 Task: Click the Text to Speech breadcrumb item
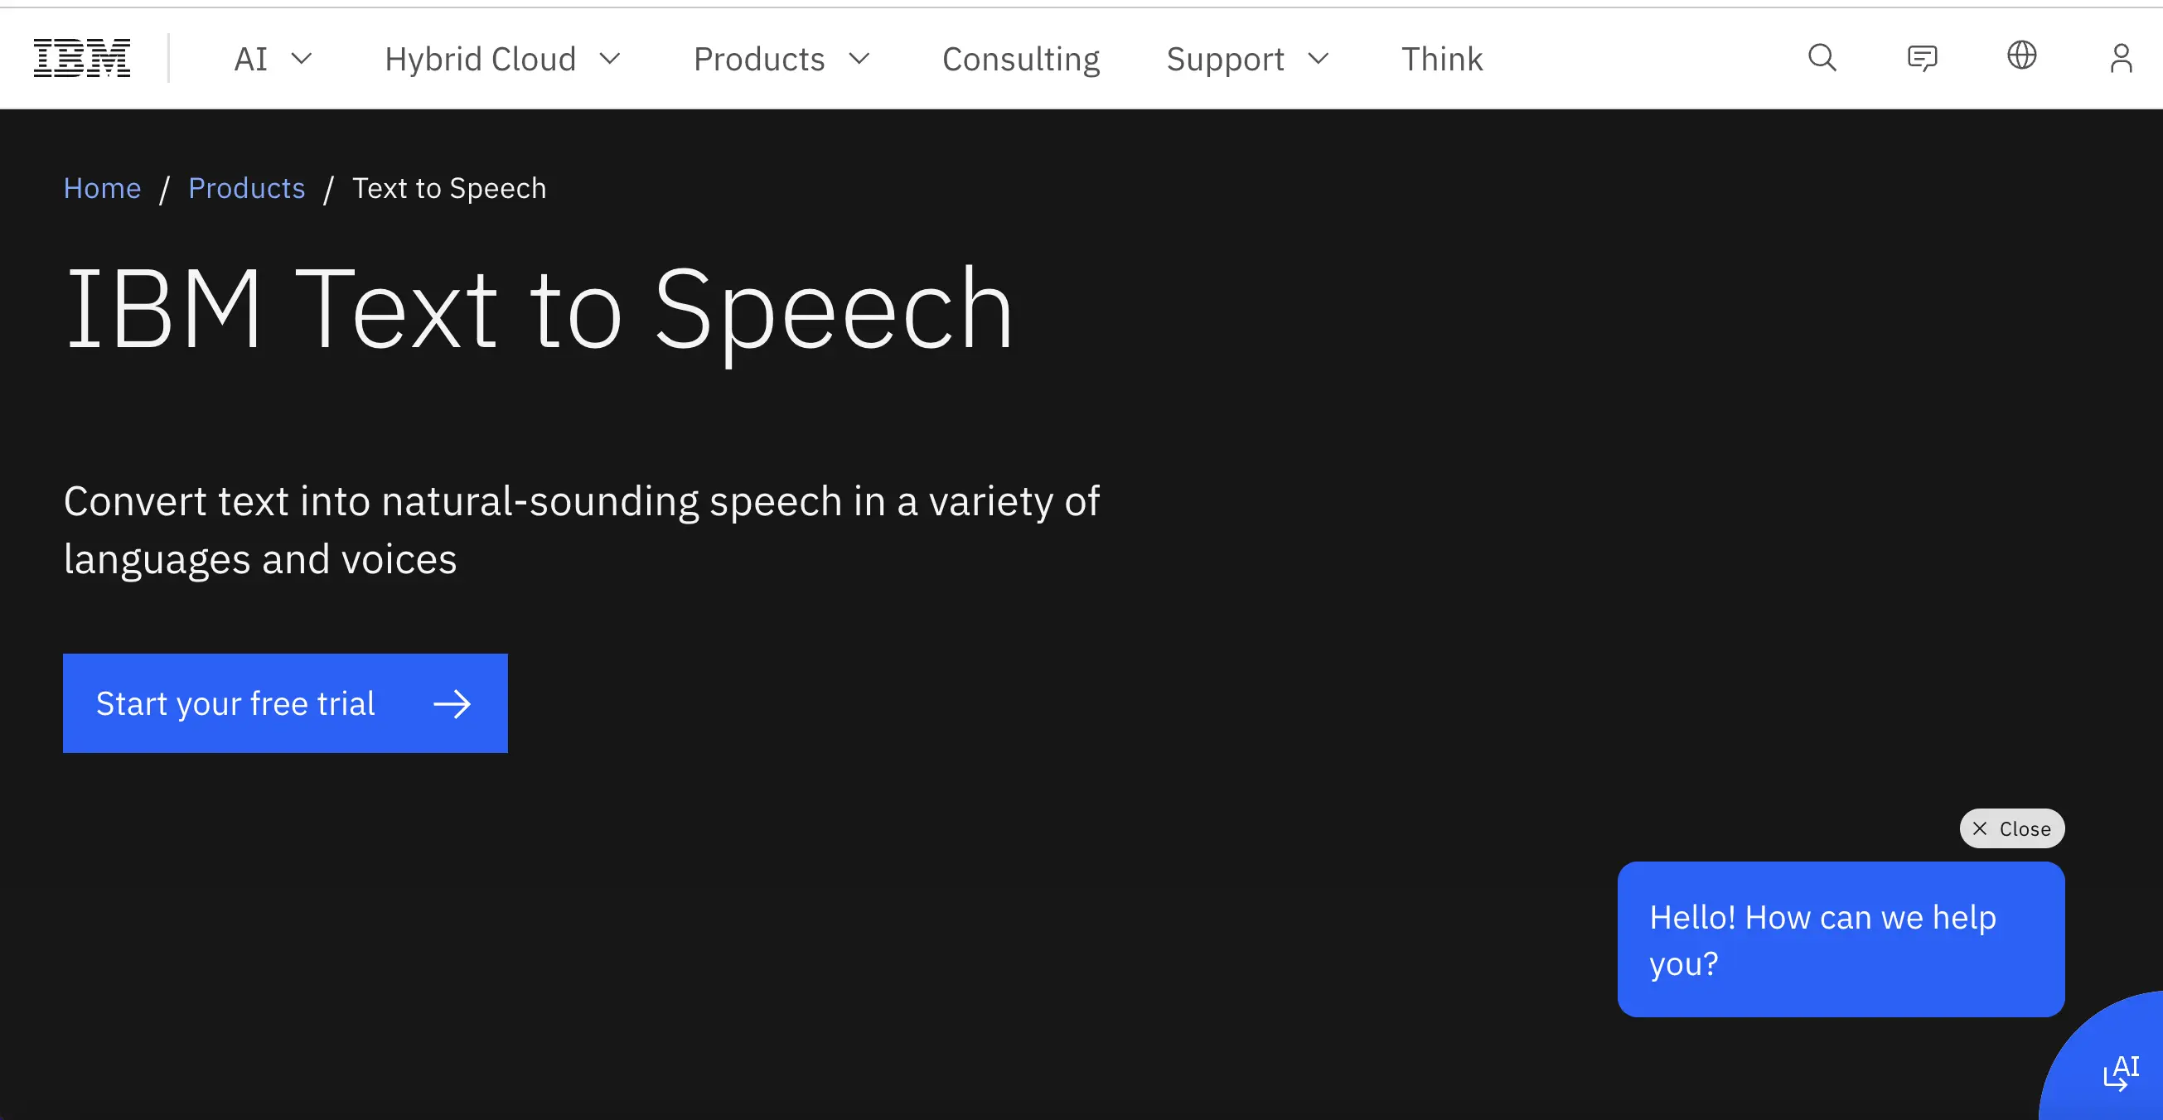point(449,188)
